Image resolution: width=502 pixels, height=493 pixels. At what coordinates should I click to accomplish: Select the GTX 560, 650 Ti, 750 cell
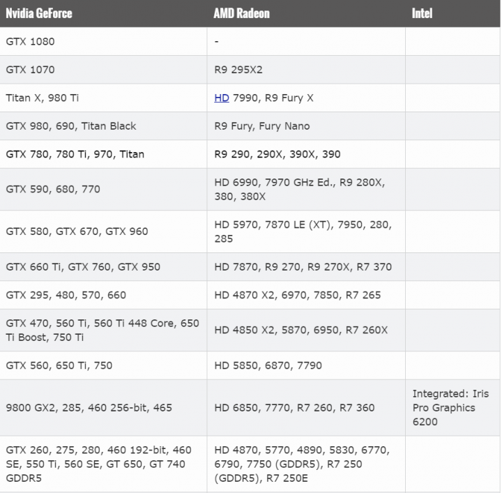tap(103, 365)
